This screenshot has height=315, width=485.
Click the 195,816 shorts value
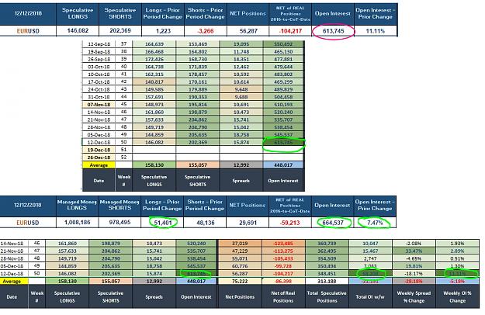click(x=198, y=105)
